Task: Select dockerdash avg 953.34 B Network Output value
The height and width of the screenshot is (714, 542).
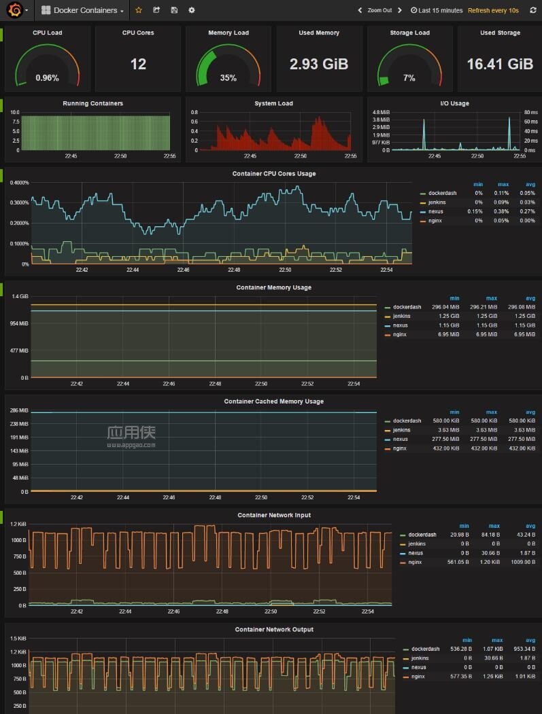Action: coord(524,649)
